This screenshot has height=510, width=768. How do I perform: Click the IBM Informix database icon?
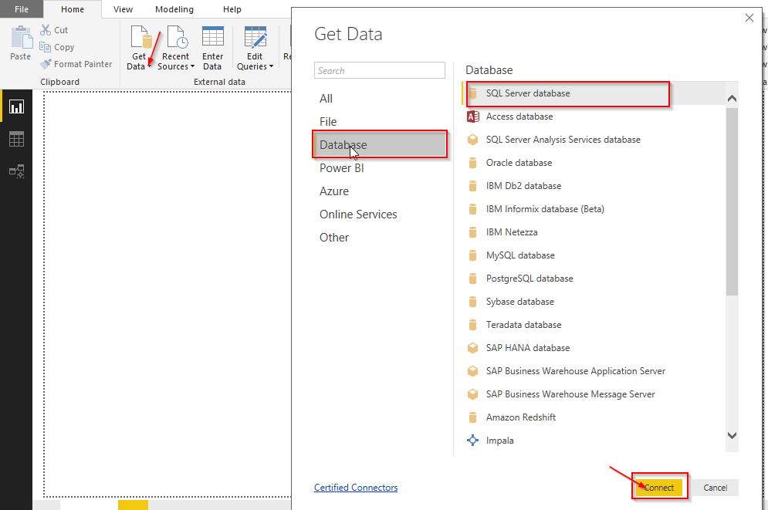[x=472, y=209]
